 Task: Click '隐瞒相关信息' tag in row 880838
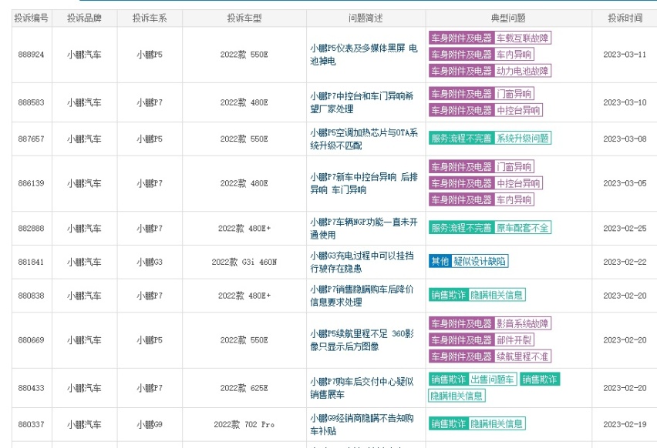[497, 295]
